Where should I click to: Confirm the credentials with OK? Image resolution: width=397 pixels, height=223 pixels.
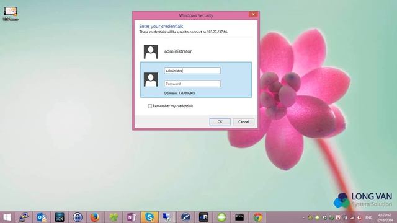click(x=220, y=122)
